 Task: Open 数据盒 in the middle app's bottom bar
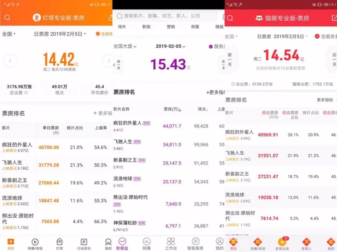click(122, 244)
